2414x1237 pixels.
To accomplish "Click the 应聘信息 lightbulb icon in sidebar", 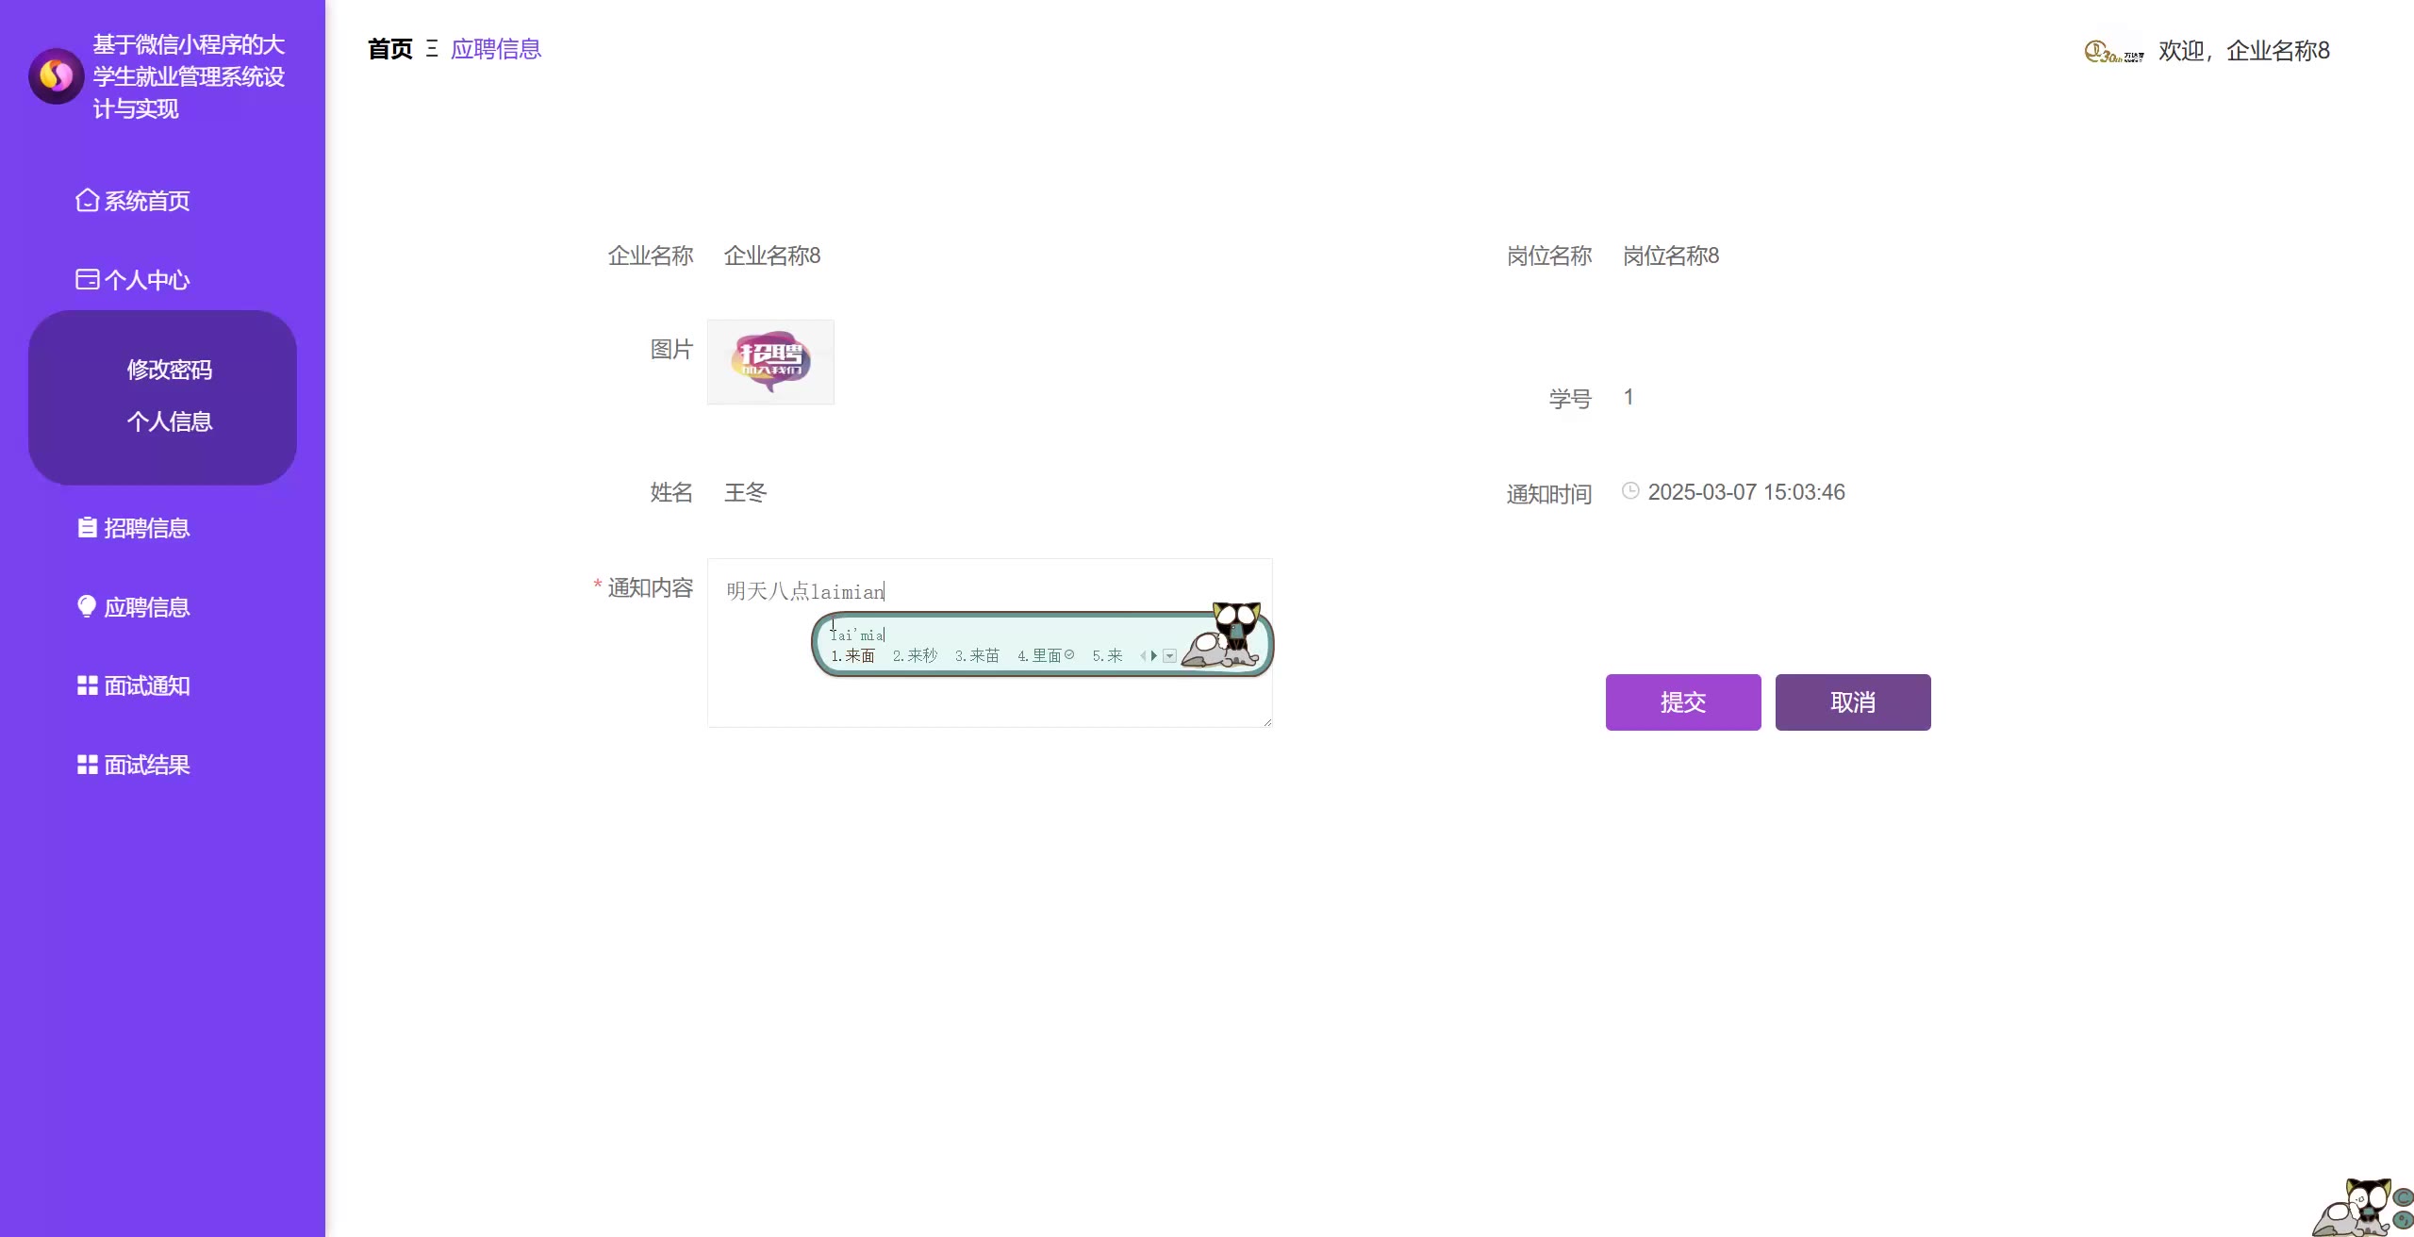I will click(x=87, y=606).
